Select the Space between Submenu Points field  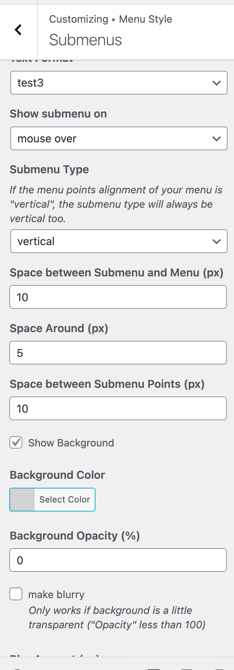118,409
